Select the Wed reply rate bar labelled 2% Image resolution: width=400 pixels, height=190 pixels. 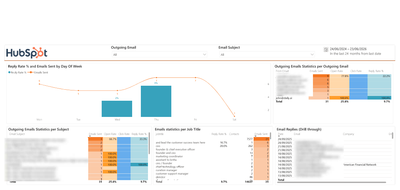click(117, 109)
